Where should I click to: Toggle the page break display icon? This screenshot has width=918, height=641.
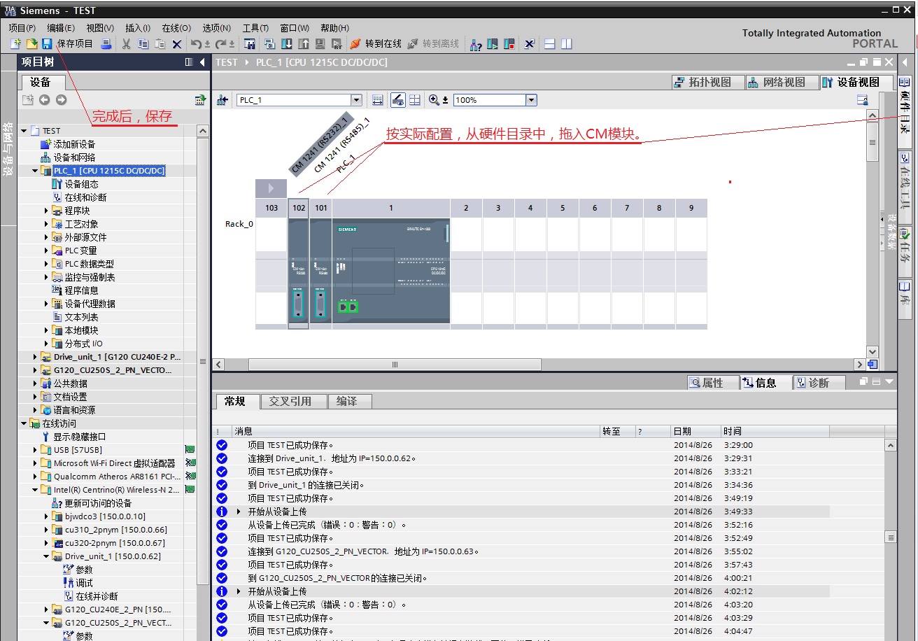point(415,100)
